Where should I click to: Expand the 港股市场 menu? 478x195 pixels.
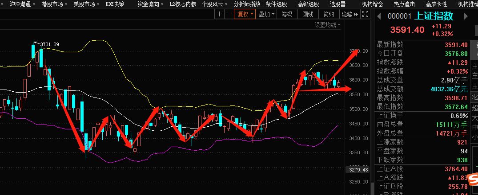[54, 4]
